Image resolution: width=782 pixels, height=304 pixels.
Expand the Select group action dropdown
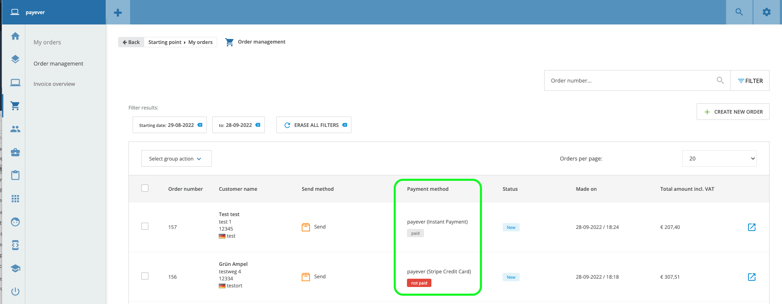[x=177, y=158]
